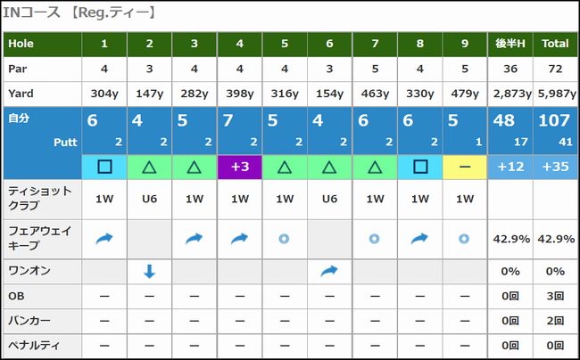The width and height of the screenshot is (580, 360).
Task: Click the Total column header
Action: tap(555, 44)
